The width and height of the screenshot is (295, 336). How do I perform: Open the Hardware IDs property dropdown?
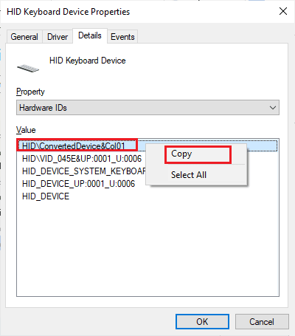(147, 108)
